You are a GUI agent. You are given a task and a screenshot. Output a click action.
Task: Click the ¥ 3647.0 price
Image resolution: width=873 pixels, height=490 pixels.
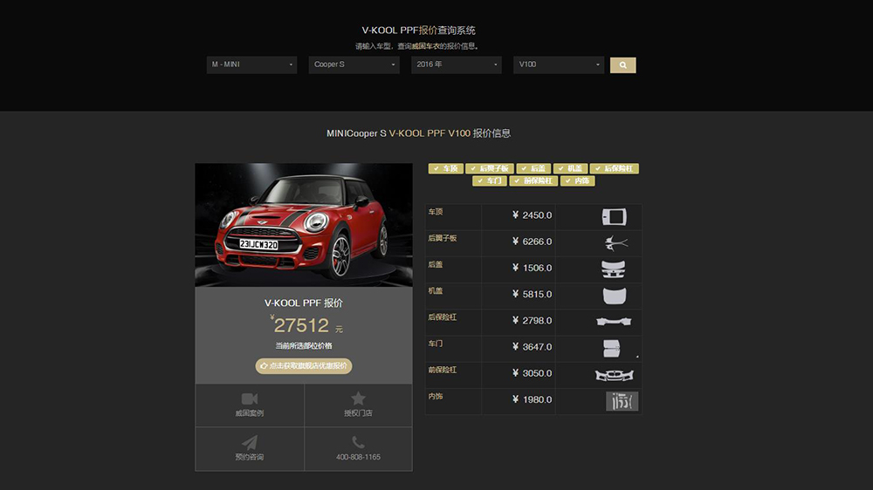[532, 347]
